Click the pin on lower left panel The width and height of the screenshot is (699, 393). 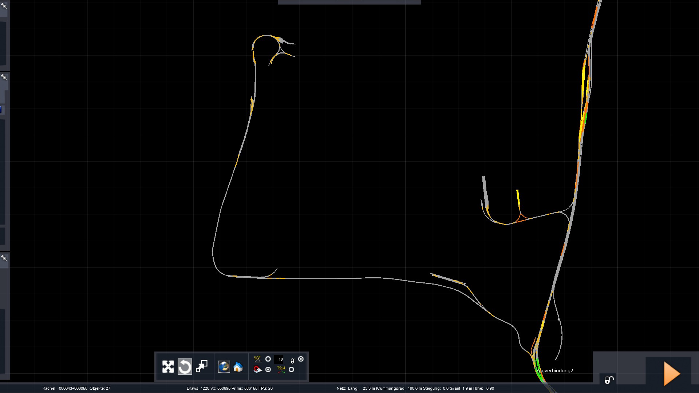coord(4,258)
